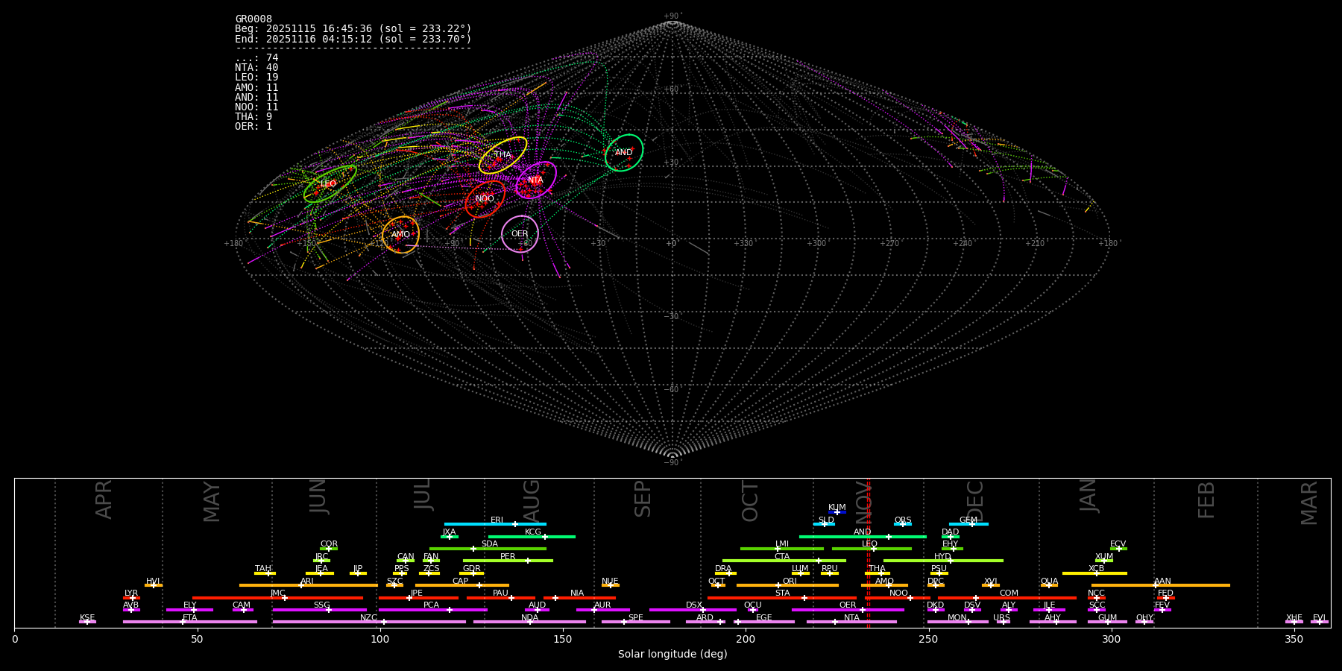The width and height of the screenshot is (1342, 671).
Task: Click the LEO radiant ellipse on the map
Action: (330, 183)
